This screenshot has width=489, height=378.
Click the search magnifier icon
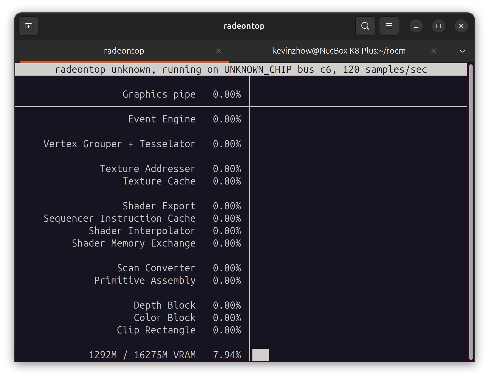point(365,26)
